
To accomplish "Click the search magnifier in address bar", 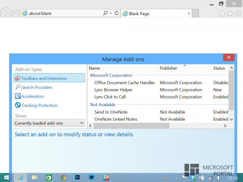I will click(x=105, y=13).
